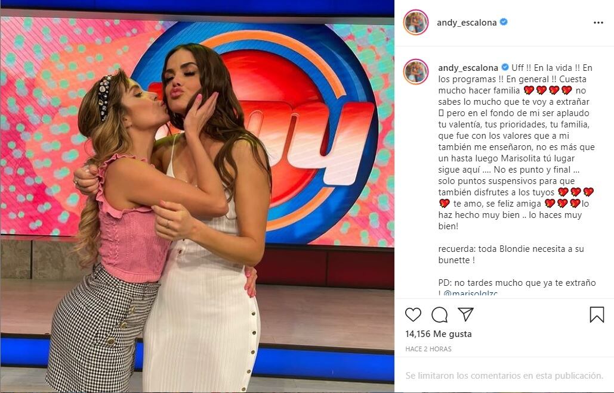
Task: Share post using the paper plane icon
Action: coord(466,314)
